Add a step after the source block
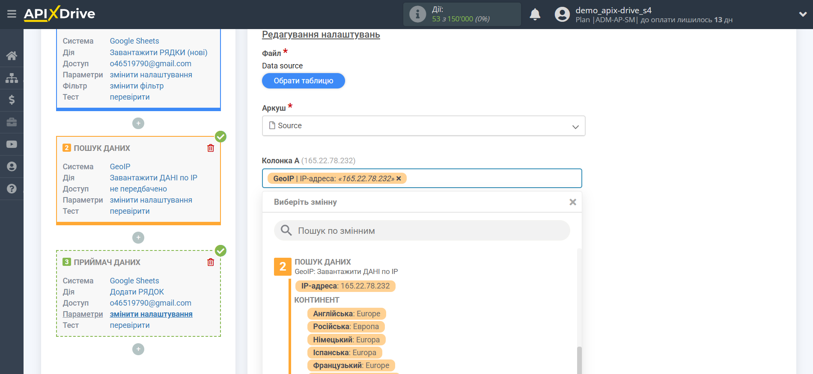This screenshot has width=813, height=374. click(x=138, y=124)
